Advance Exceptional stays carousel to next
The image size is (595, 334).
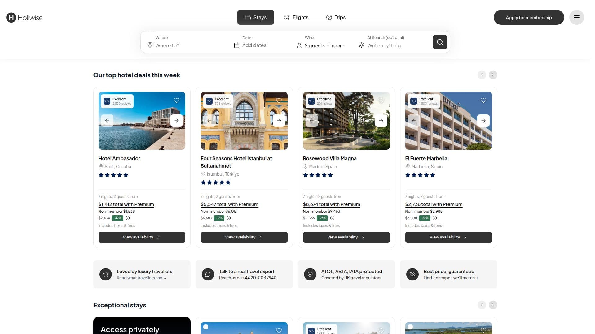coord(493,305)
